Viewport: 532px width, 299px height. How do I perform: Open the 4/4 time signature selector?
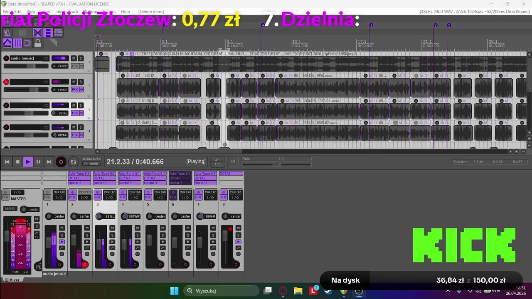point(233,162)
